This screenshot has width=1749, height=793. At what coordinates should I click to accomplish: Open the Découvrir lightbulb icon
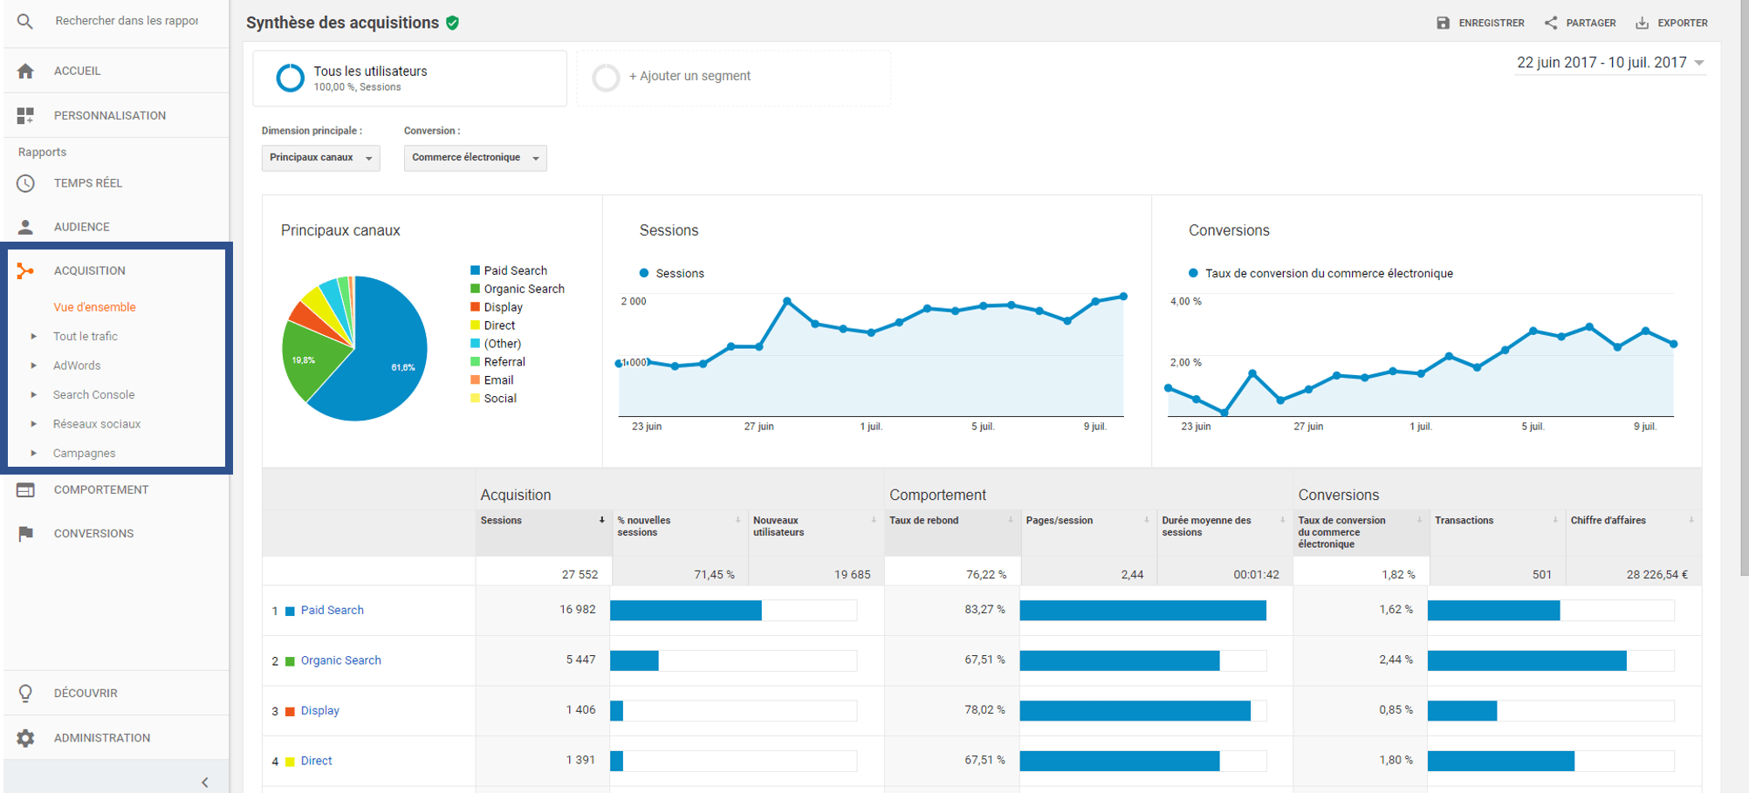tap(25, 693)
